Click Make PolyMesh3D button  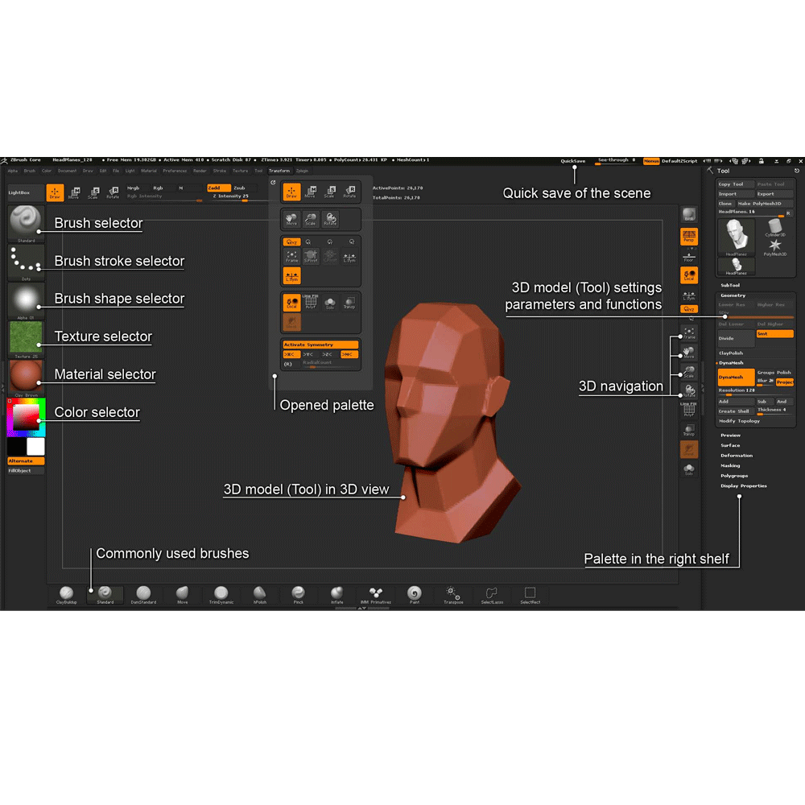(765, 204)
